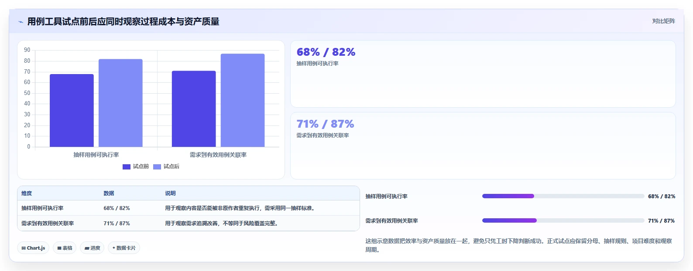Select the 需求到有效用例关联率 table row cell
This screenshot has height=271, width=693.
(48, 224)
